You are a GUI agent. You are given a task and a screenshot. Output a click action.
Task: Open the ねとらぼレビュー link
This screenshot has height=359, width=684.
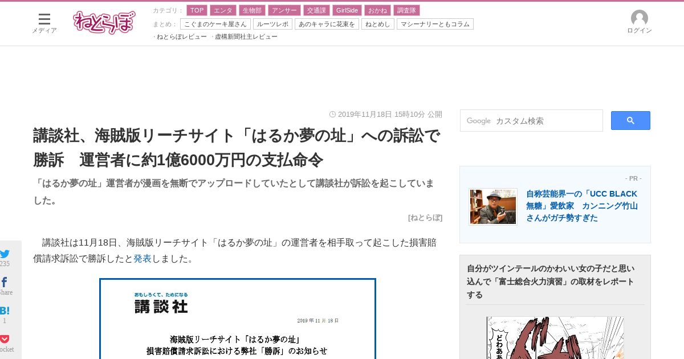[181, 36]
